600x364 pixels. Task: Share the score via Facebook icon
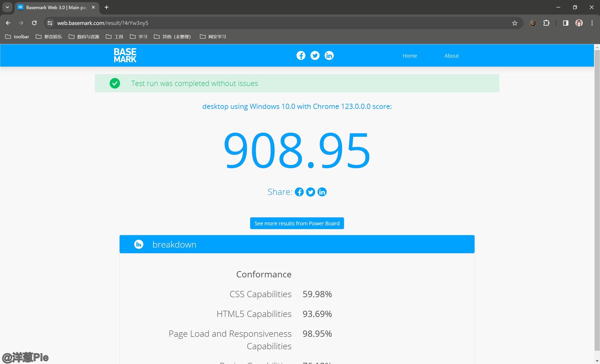pyautogui.click(x=299, y=192)
